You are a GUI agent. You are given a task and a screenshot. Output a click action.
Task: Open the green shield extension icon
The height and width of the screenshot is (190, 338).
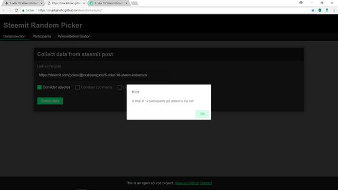pos(320,11)
